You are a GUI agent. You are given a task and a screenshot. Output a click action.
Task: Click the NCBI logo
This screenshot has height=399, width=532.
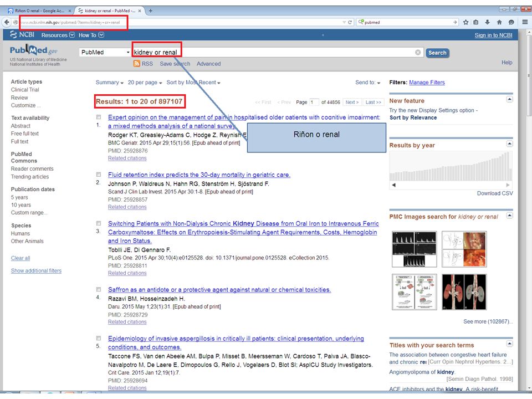[x=22, y=34]
